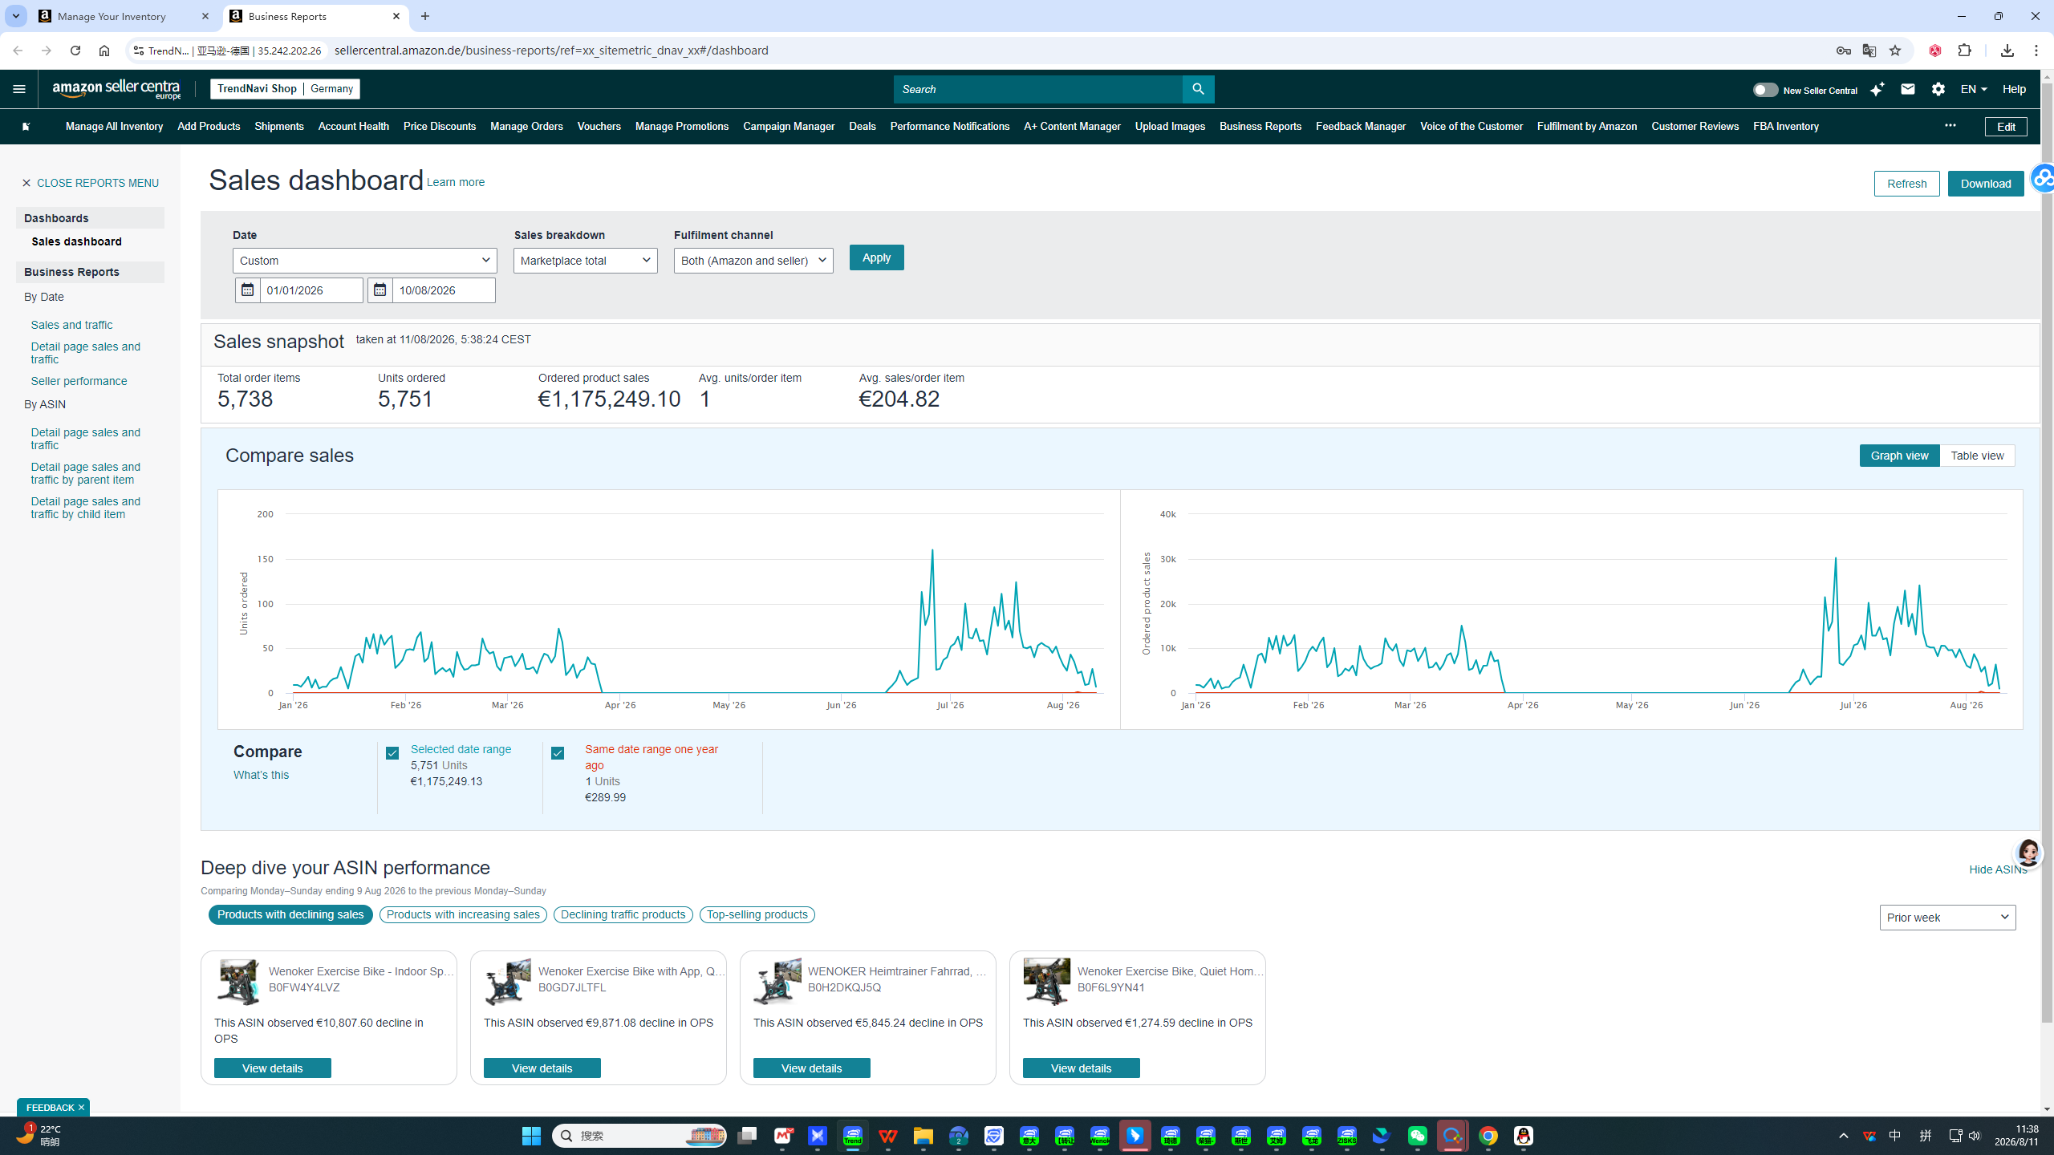Open the chat assistant avatar

click(2028, 852)
